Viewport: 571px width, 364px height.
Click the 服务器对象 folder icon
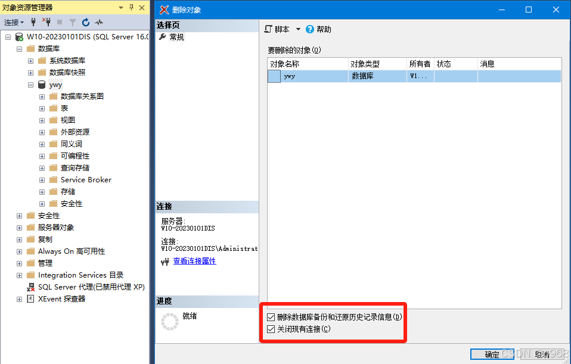[31, 228]
